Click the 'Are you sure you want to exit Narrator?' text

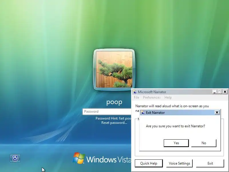pyautogui.click(x=175, y=126)
